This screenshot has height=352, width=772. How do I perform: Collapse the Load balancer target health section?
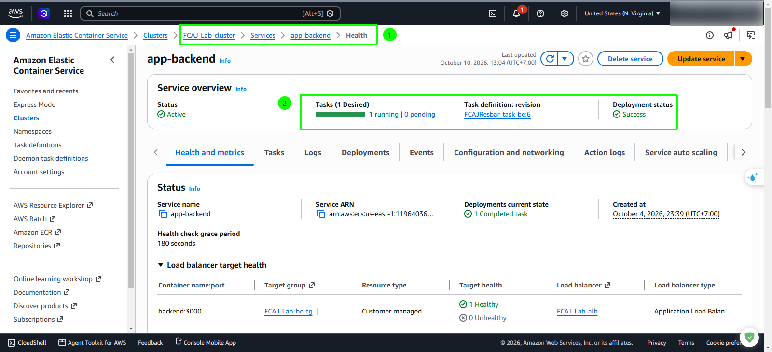[161, 265]
